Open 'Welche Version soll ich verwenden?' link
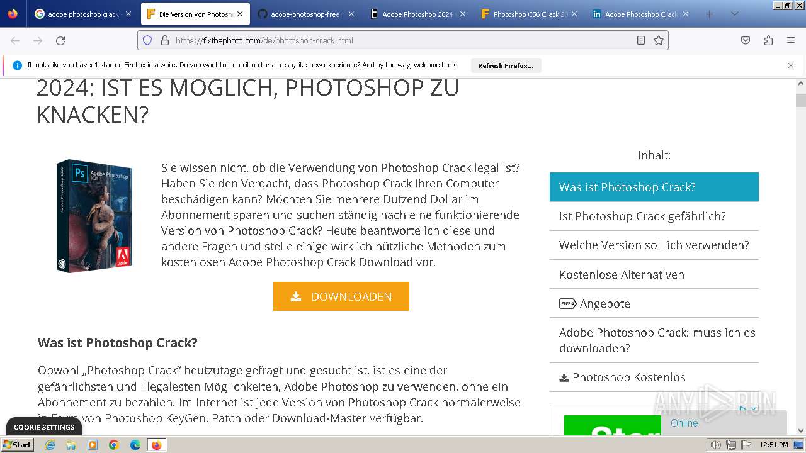This screenshot has width=806, height=453. click(x=654, y=245)
